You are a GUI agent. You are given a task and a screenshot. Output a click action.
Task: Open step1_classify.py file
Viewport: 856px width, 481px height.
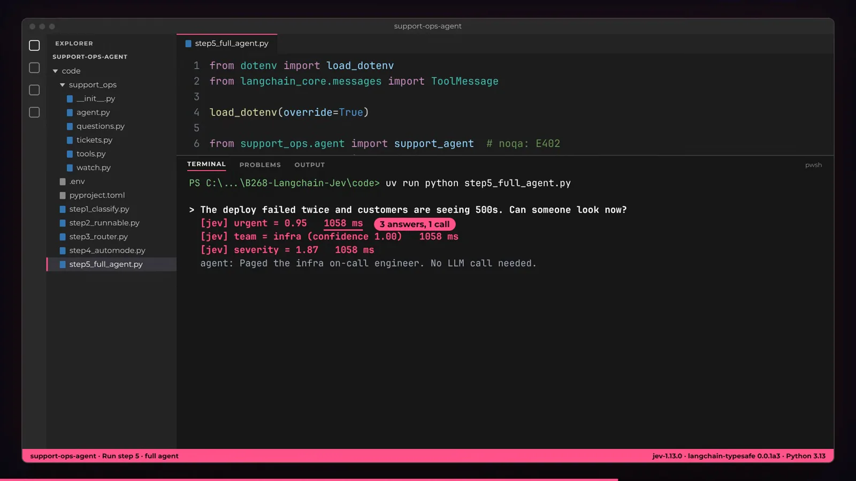100,209
